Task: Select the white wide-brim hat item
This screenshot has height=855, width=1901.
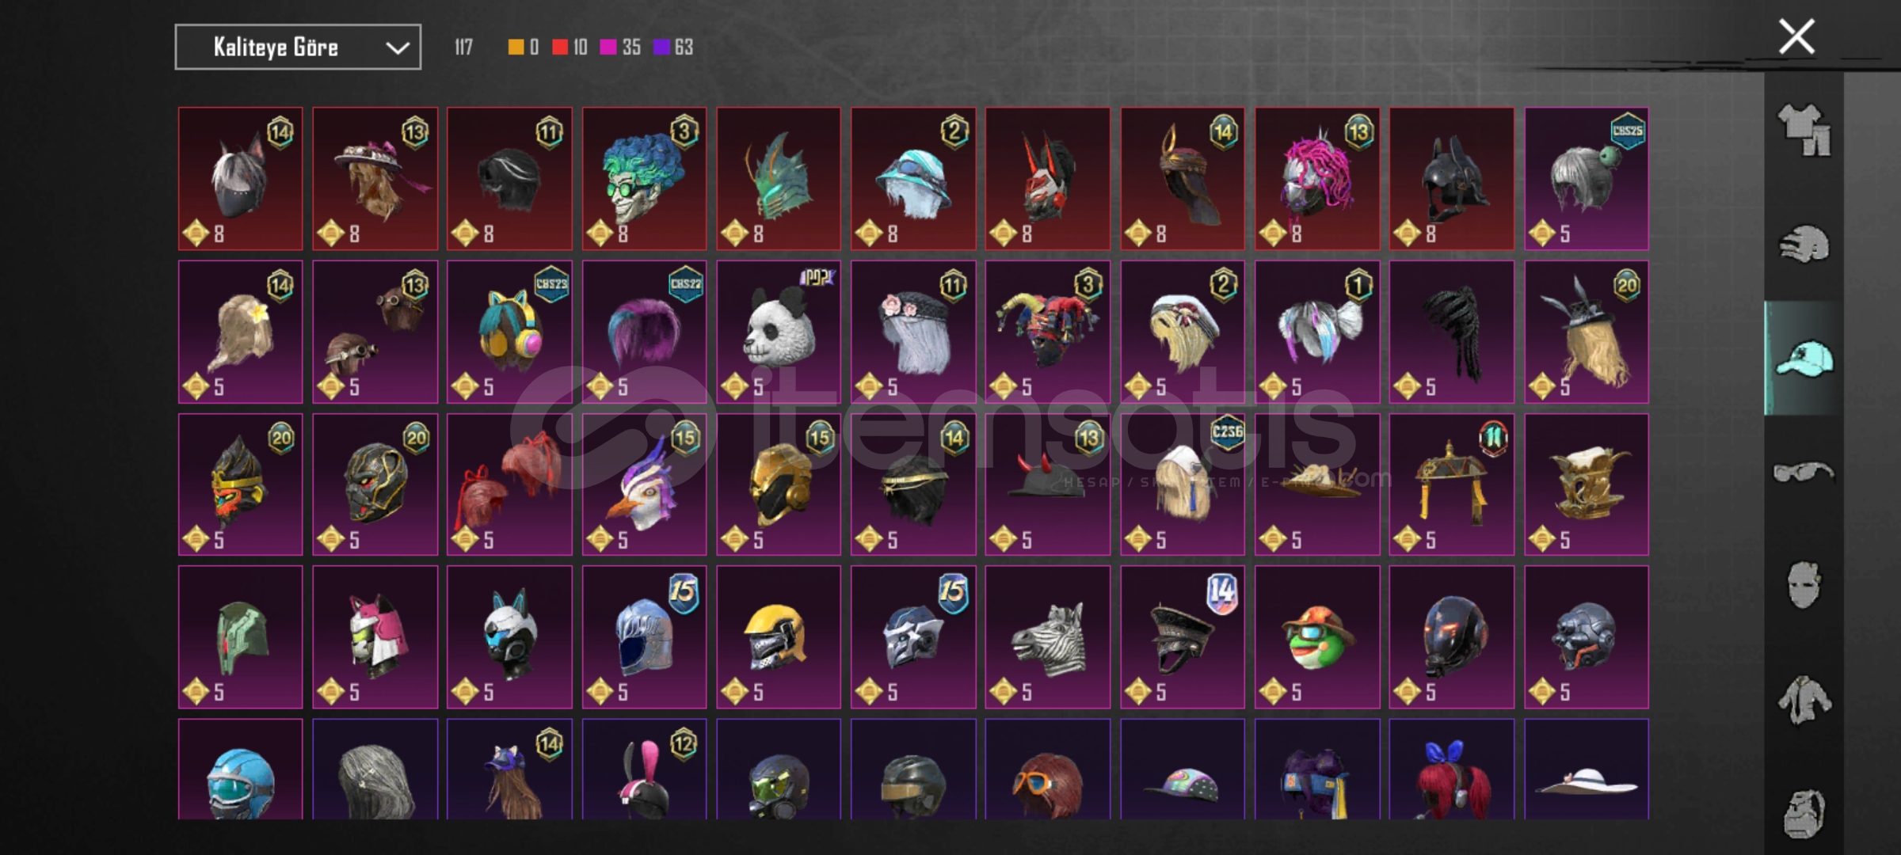Action: point(1586,769)
